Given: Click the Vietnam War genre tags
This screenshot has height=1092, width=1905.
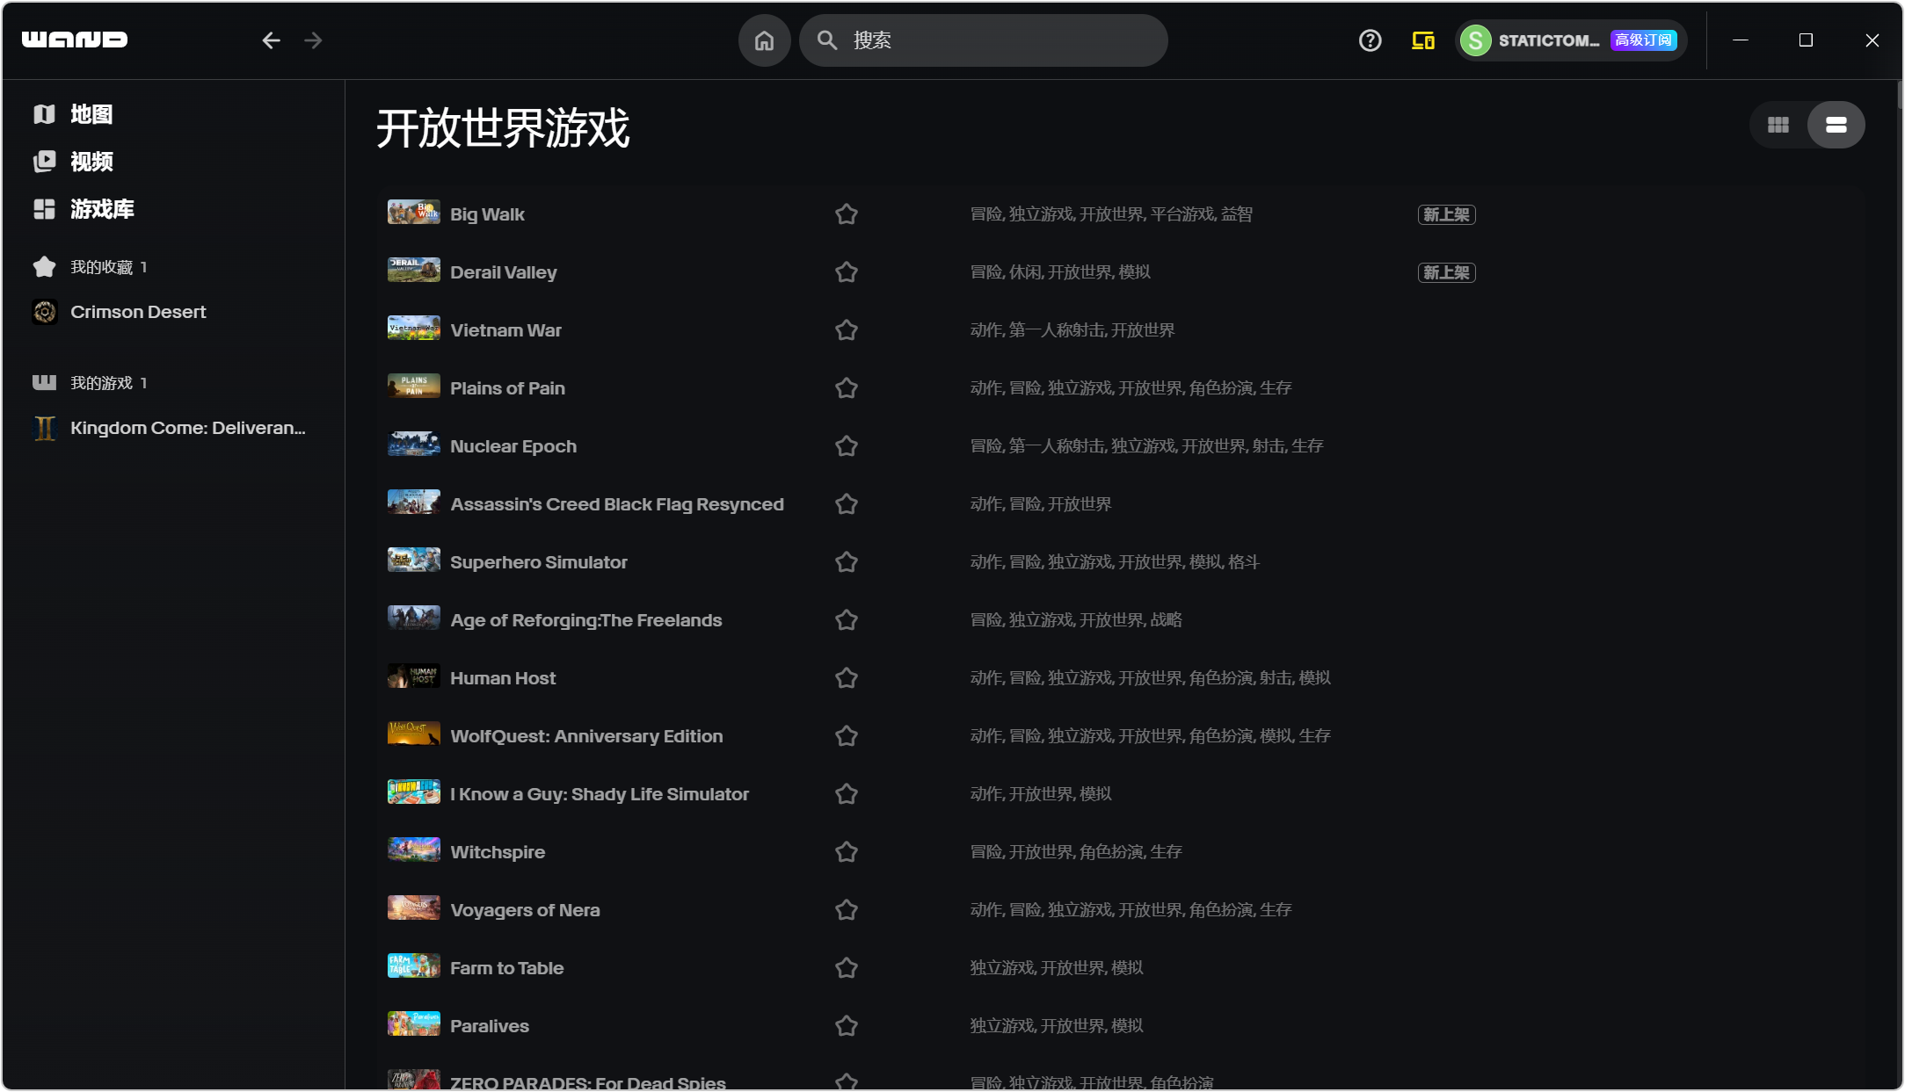Looking at the screenshot, I should point(1072,330).
